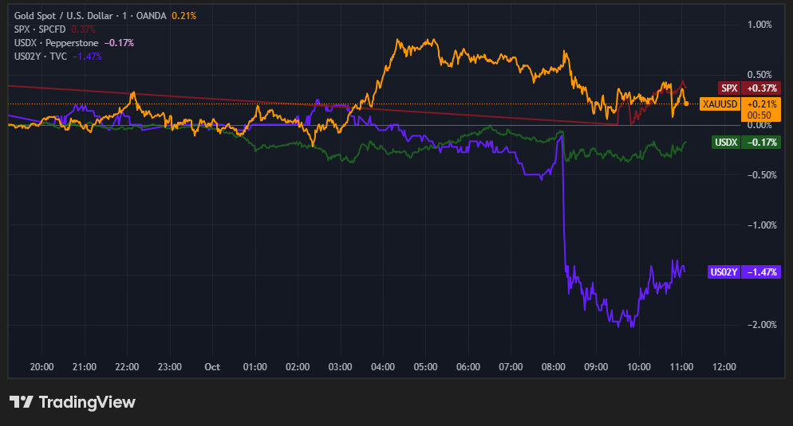
Task: Click the -0.17% USDX value label
Action: (761, 142)
